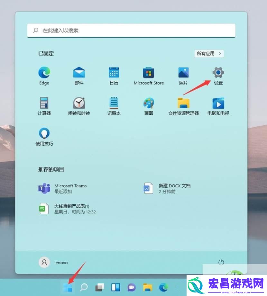Open File Explorer (文件资源管理器) pinned app

[x=183, y=106]
